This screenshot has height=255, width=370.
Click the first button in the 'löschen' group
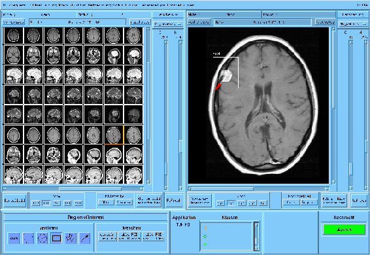tap(107, 236)
